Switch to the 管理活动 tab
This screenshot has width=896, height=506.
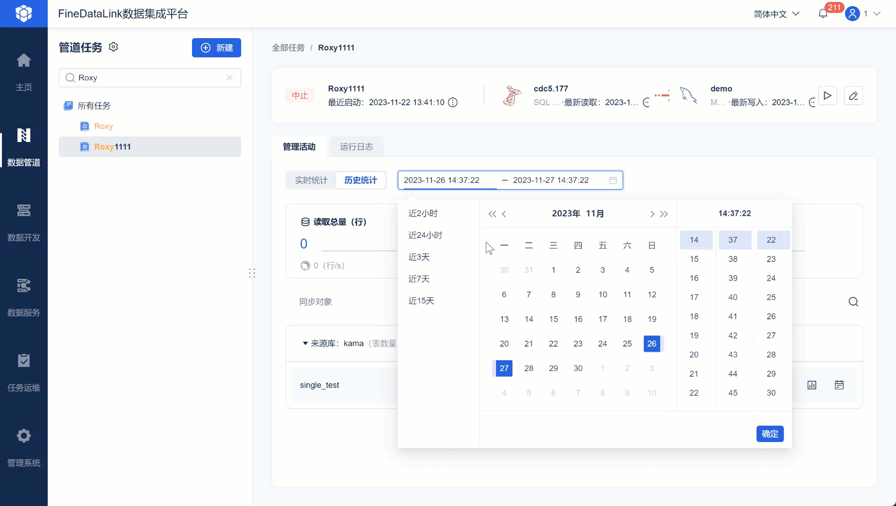(x=299, y=147)
